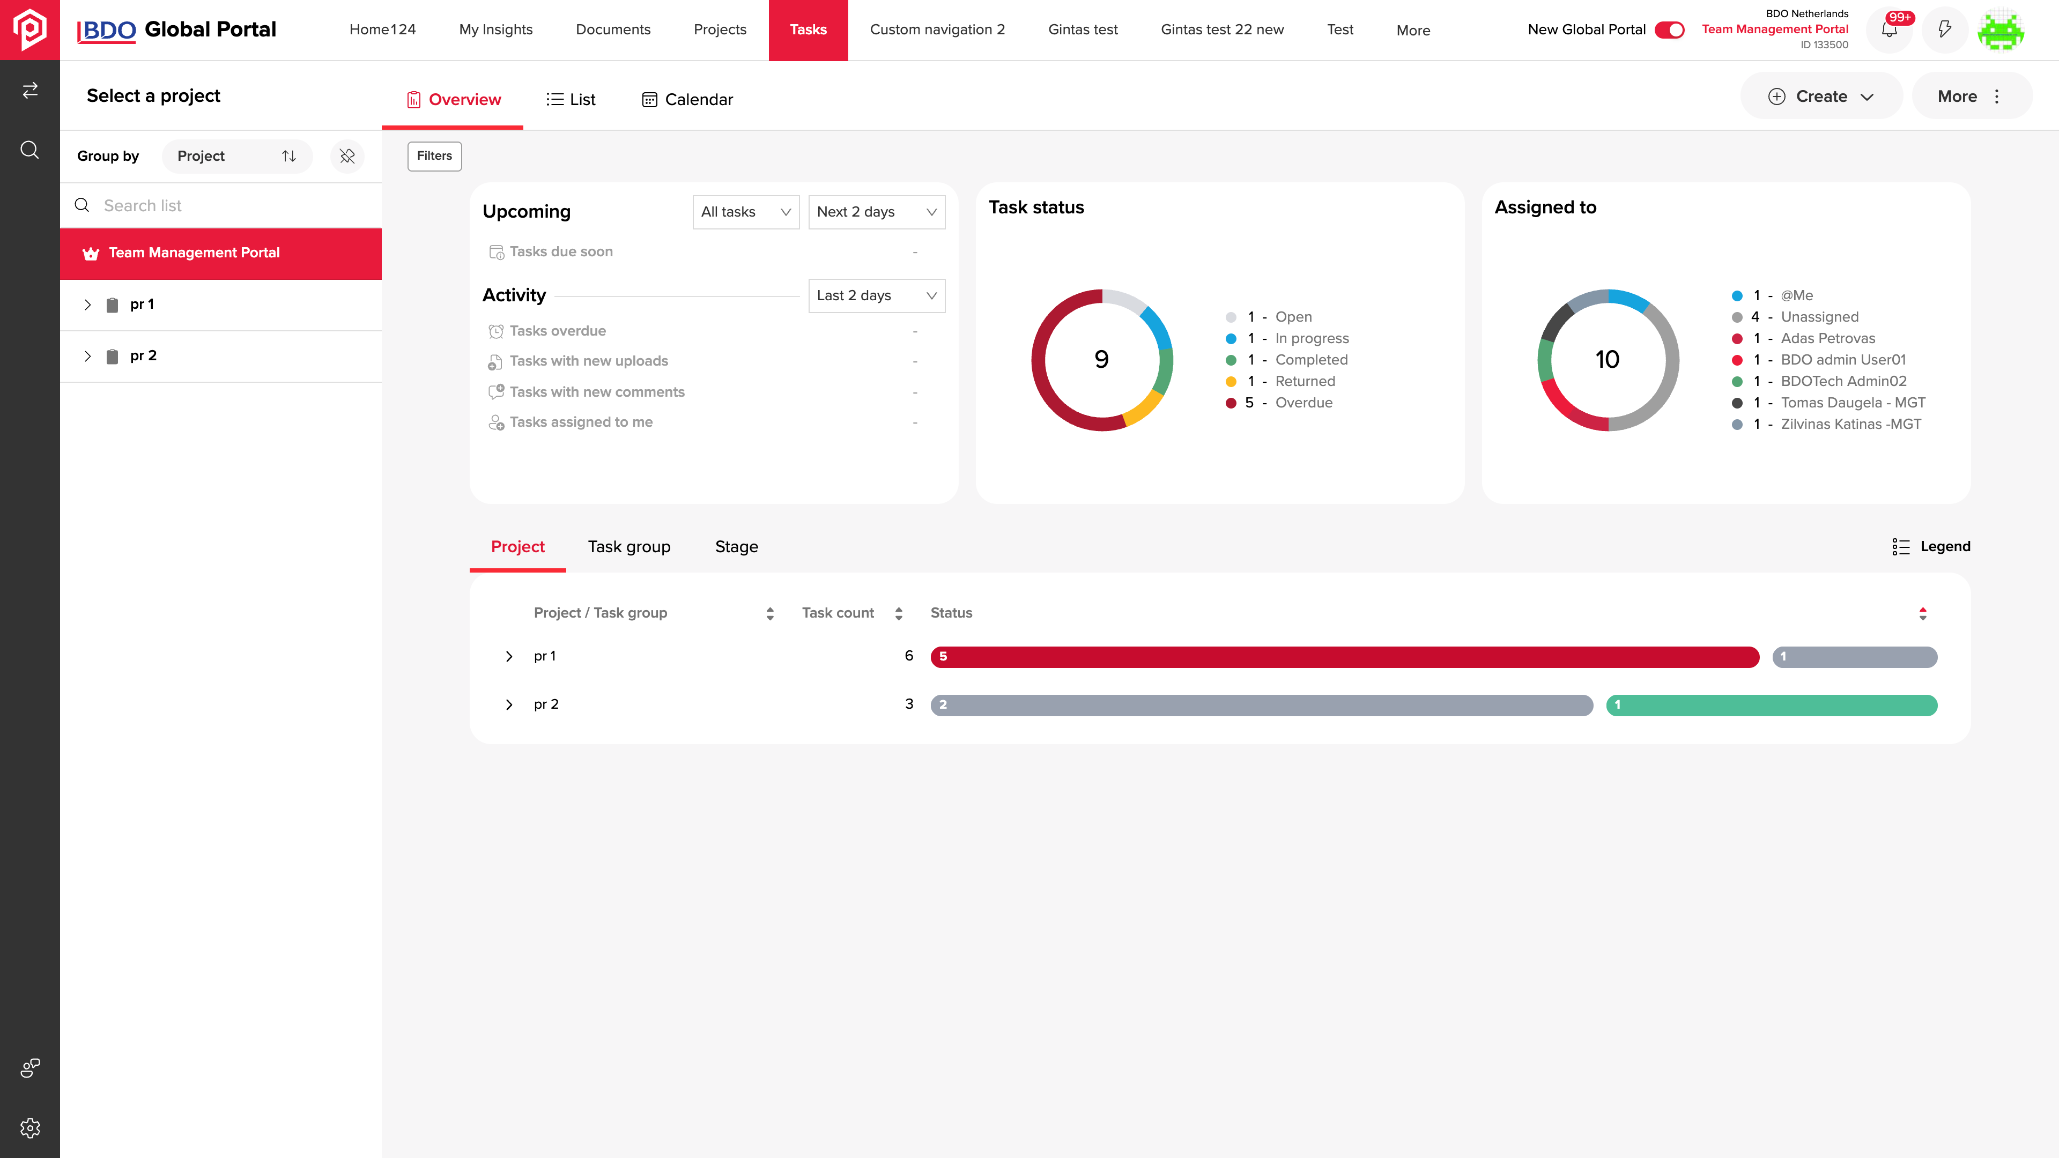Screen dimensions: 2059x1158
Task: Open the All tasks dropdown
Action: 746,212
